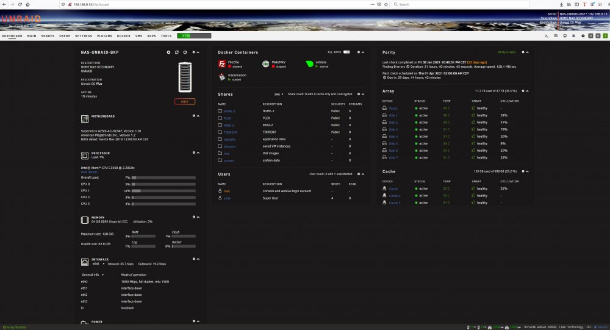Screen dimensions: 610x330
Task: Click the green status dot for Disk 7
Action: [x=416, y=157]
